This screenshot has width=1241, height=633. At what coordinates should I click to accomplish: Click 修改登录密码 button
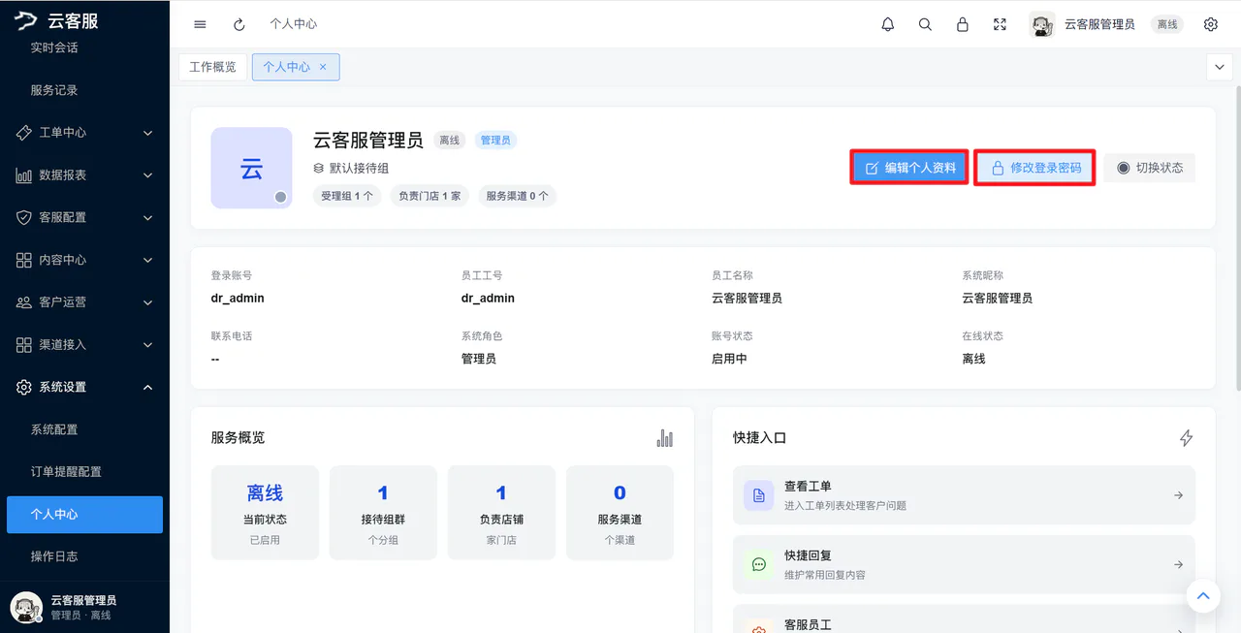1034,168
